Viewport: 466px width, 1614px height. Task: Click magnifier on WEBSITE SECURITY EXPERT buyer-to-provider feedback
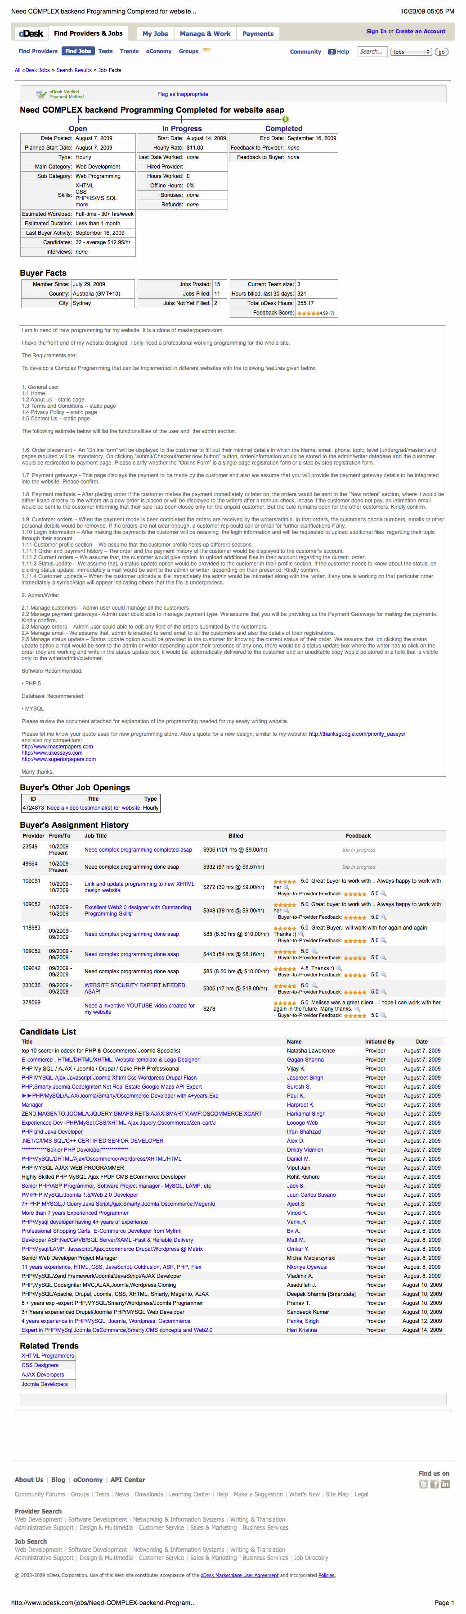point(383,992)
